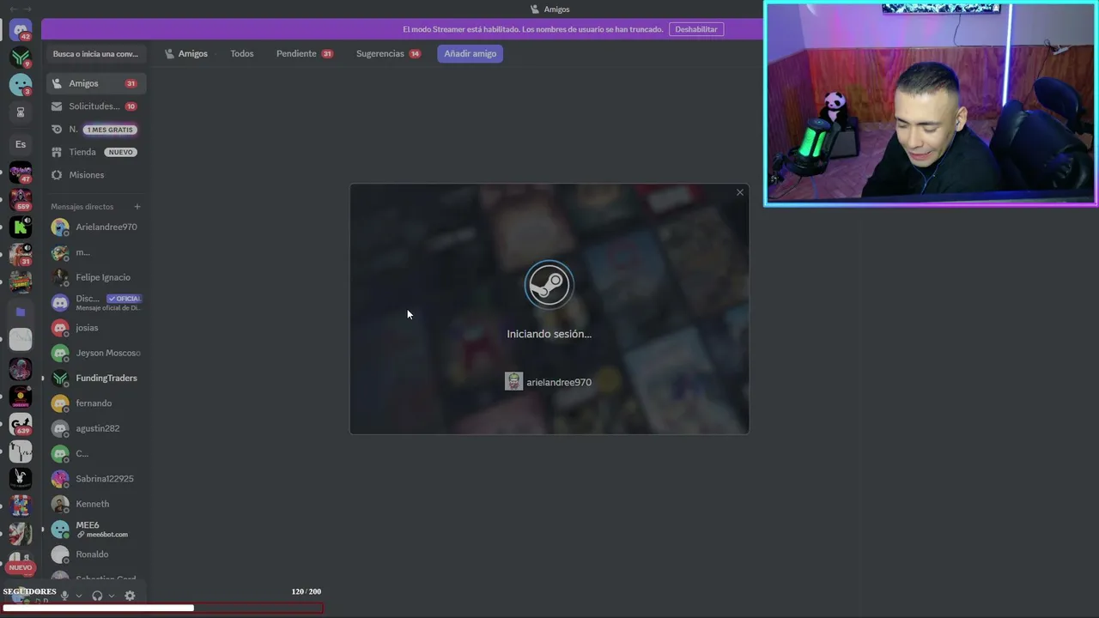
Task: Click the conversation search field
Action: click(95, 54)
